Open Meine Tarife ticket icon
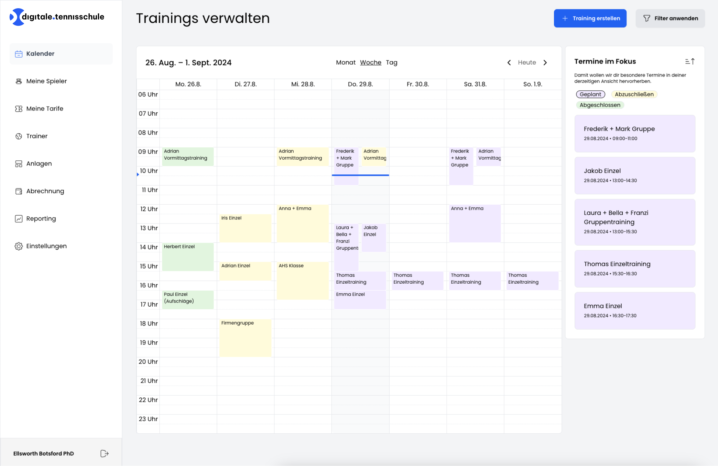718x466 pixels. [x=19, y=109]
